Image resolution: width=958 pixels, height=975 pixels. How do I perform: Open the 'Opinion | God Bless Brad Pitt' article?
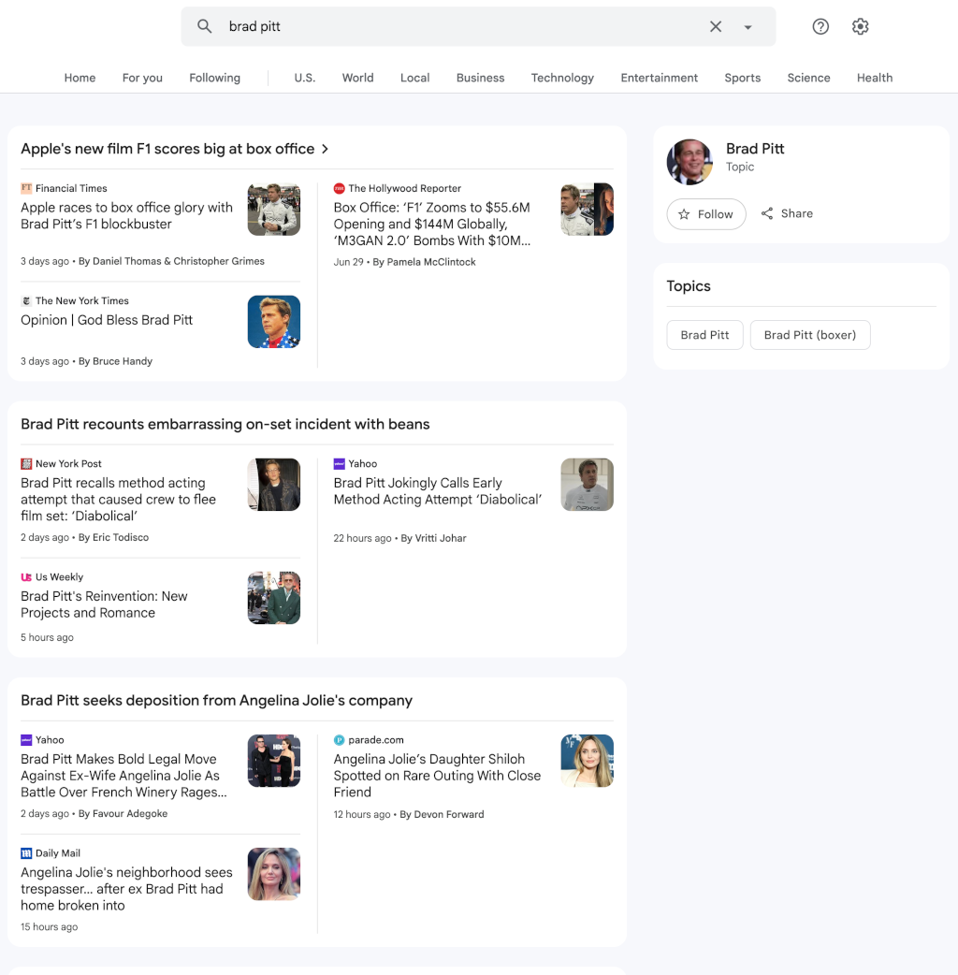pos(107,319)
